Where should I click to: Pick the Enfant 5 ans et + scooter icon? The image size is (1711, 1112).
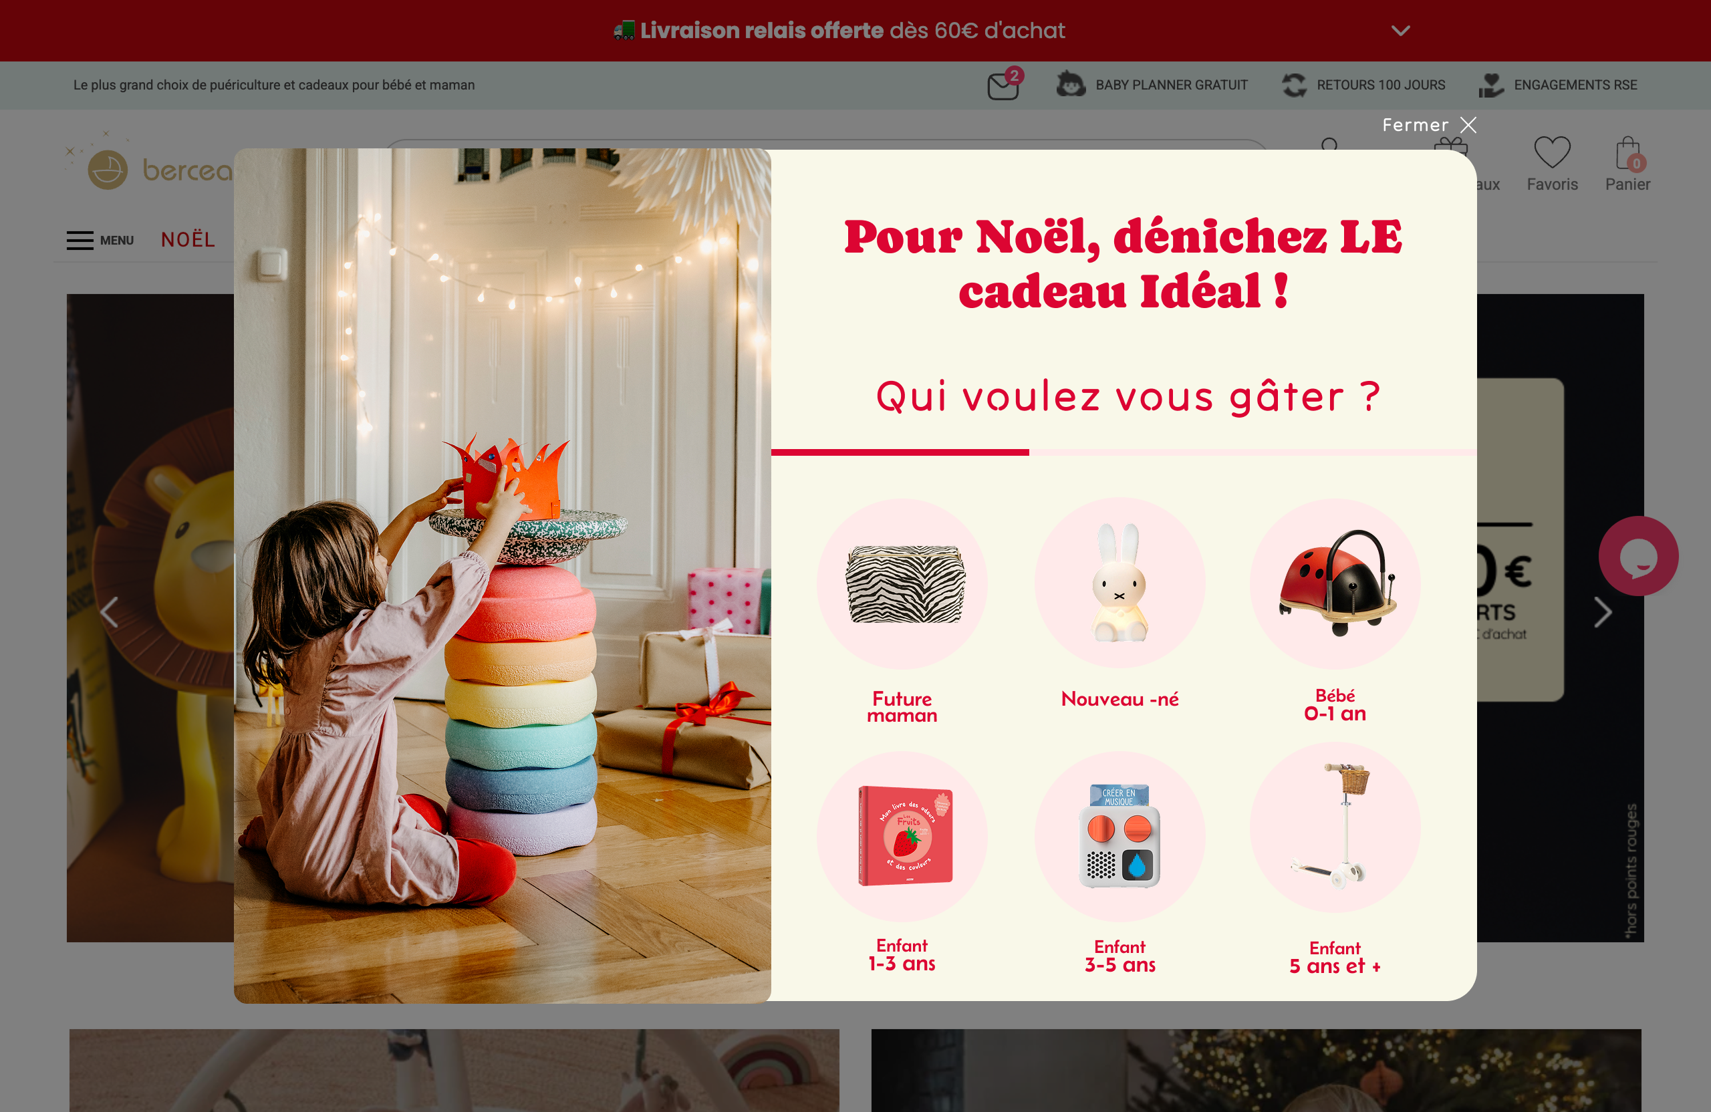tap(1335, 827)
